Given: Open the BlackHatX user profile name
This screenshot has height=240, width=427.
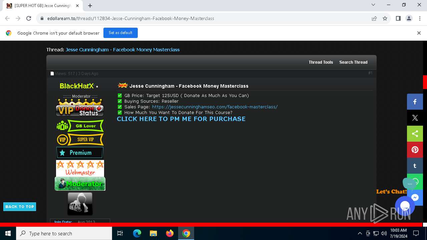Looking at the screenshot, I should coord(77,86).
